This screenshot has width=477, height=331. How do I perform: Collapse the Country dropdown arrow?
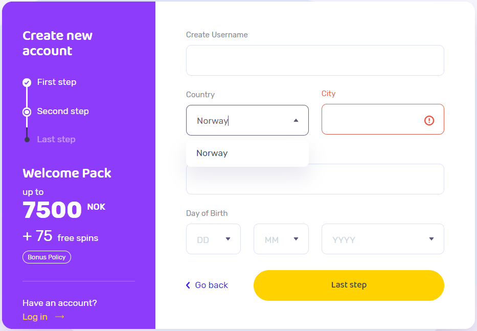coord(296,121)
